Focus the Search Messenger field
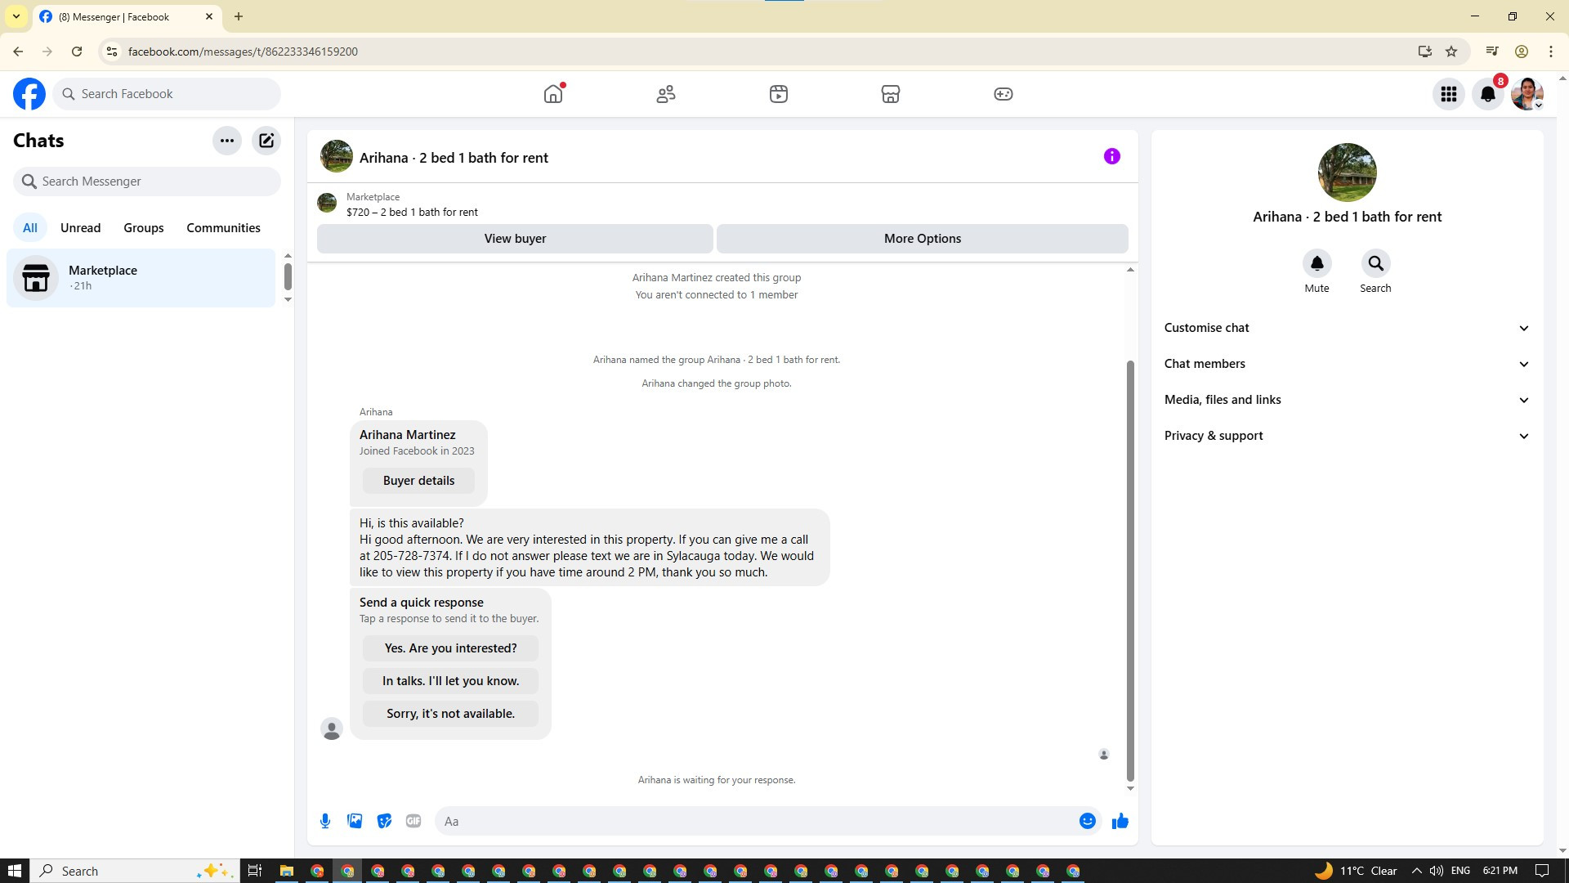This screenshot has height=883, width=1569. click(147, 182)
